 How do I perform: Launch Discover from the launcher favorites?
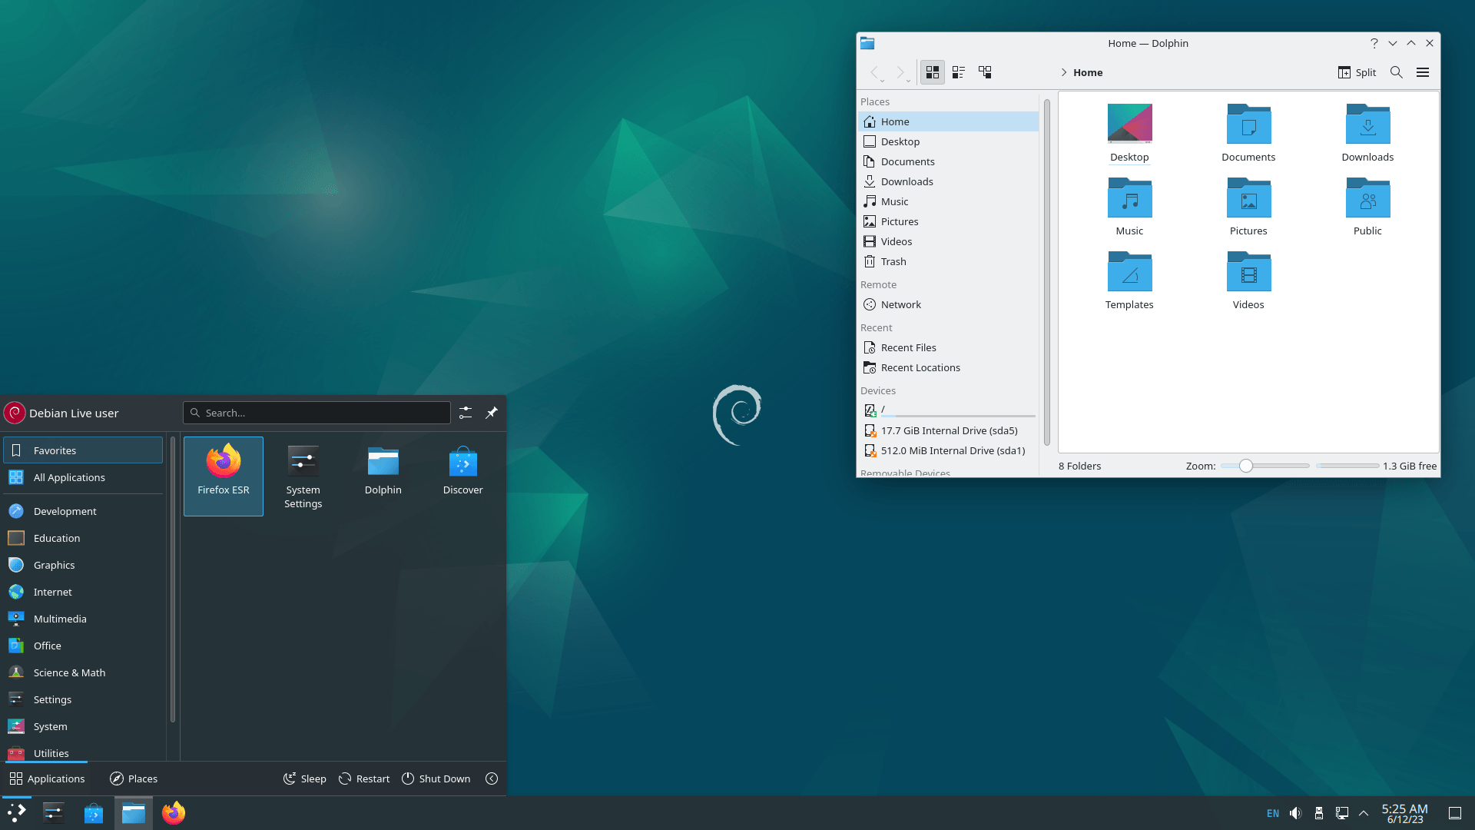point(462,470)
